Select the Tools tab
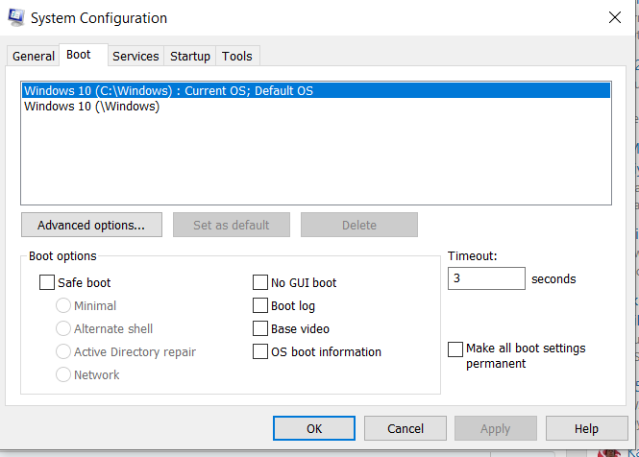 click(x=237, y=57)
